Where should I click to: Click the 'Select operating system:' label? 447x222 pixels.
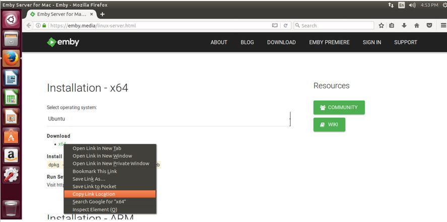[x=72, y=107]
